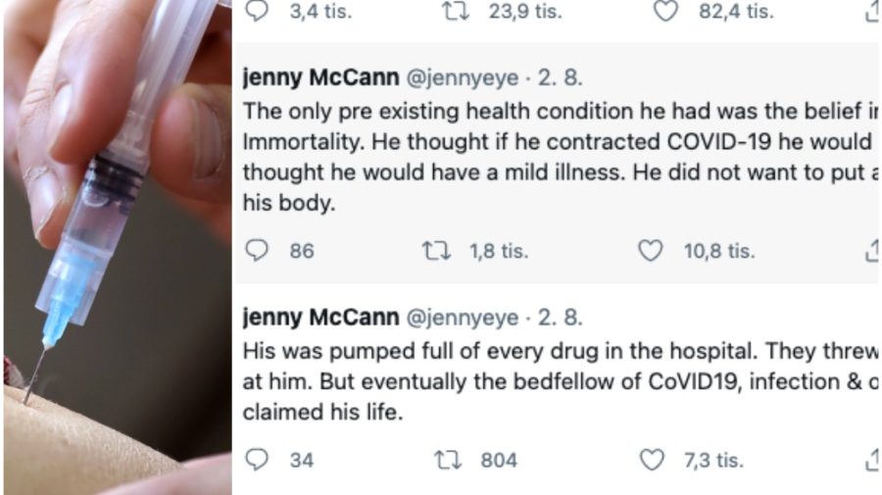This screenshot has height=495, width=882.
Task: Open replies on the tweet with 34 replies
Action: coord(256,459)
